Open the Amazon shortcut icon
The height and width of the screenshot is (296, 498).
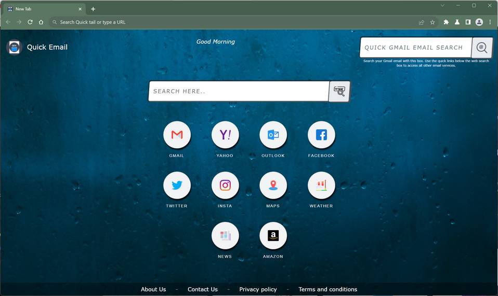coord(273,235)
